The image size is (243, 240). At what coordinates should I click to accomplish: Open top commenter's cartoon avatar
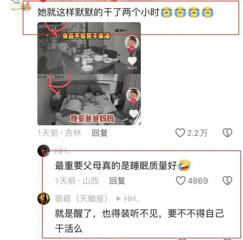click(21, 6)
